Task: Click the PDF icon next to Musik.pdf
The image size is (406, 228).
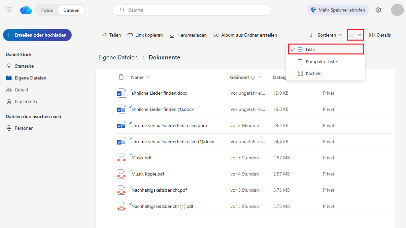Action: [121, 158]
